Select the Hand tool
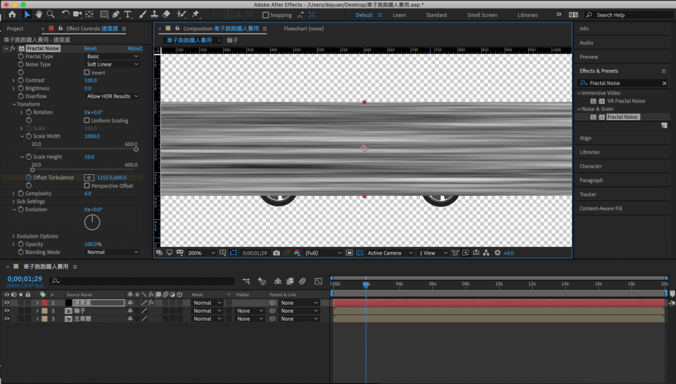676x384 pixels. pyautogui.click(x=39, y=15)
